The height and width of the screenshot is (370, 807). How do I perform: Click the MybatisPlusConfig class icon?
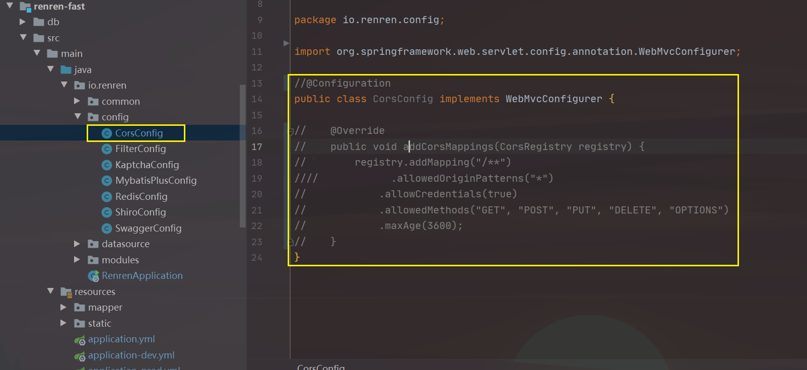[106, 181]
